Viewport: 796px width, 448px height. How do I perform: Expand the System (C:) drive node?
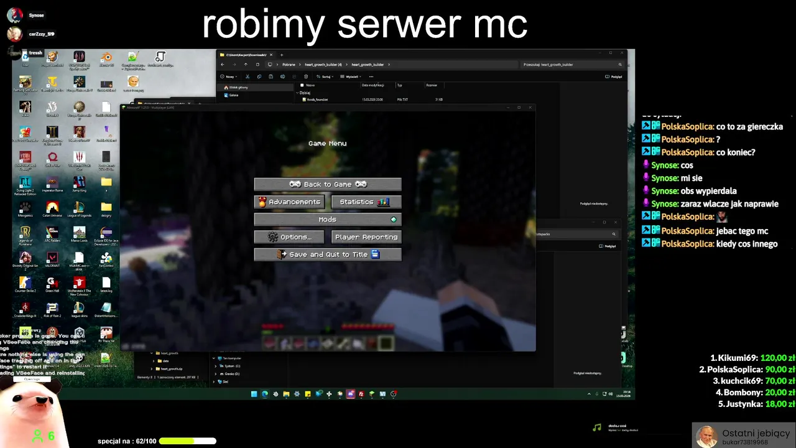point(215,366)
